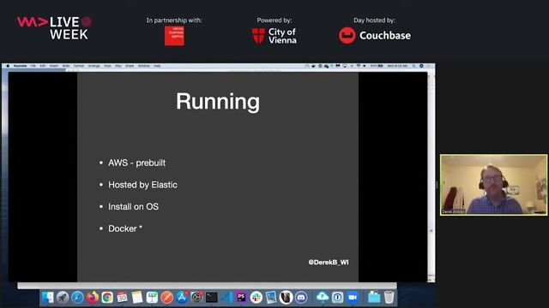The width and height of the screenshot is (549, 308).
Task: Open the Insert menu
Action: coord(54,66)
